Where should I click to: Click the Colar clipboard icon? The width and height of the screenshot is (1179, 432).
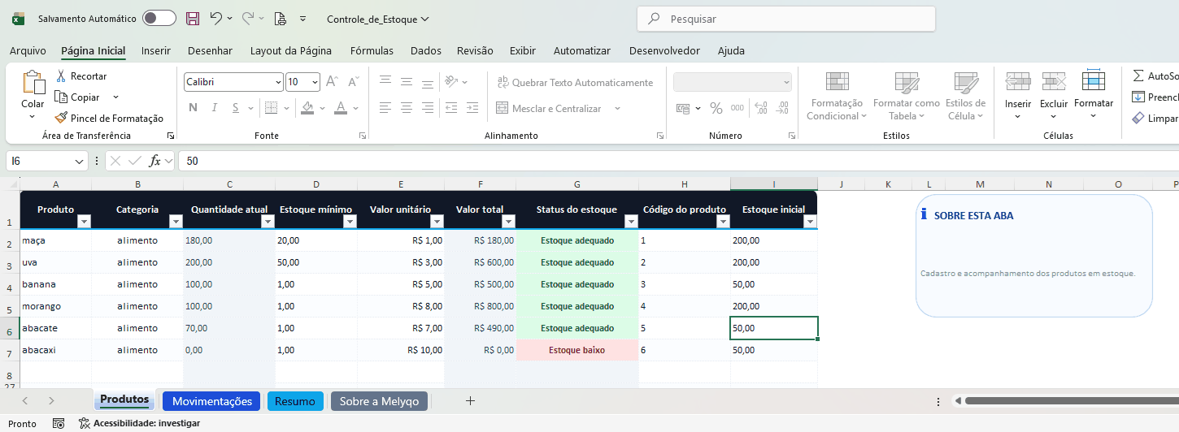click(33, 83)
